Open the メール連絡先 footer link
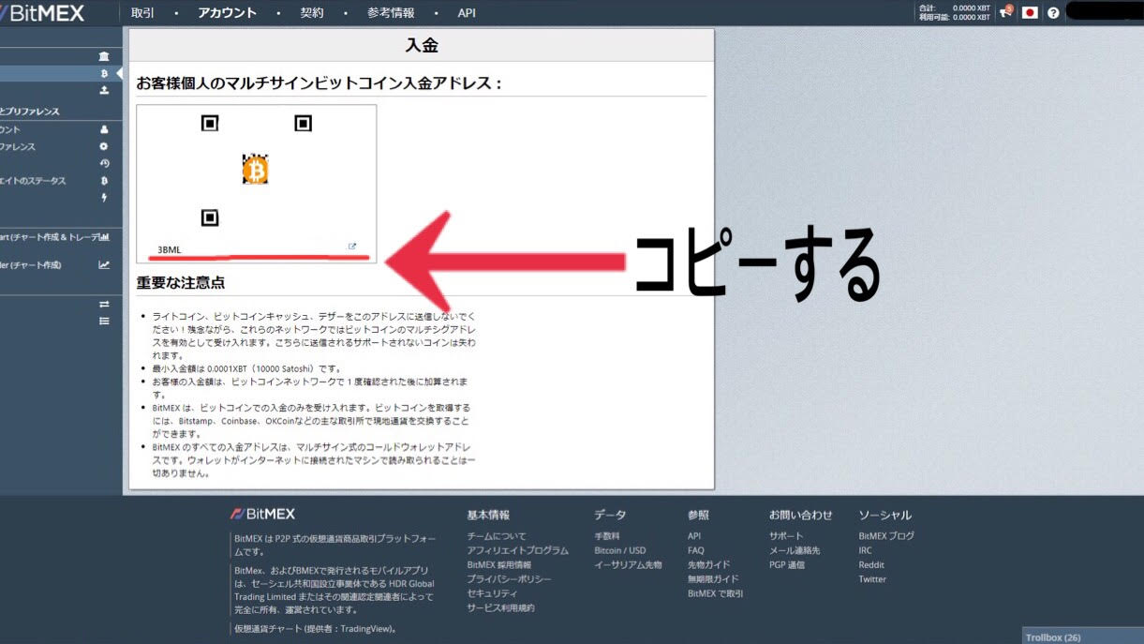Screen dimensions: 1144x644 (795, 550)
